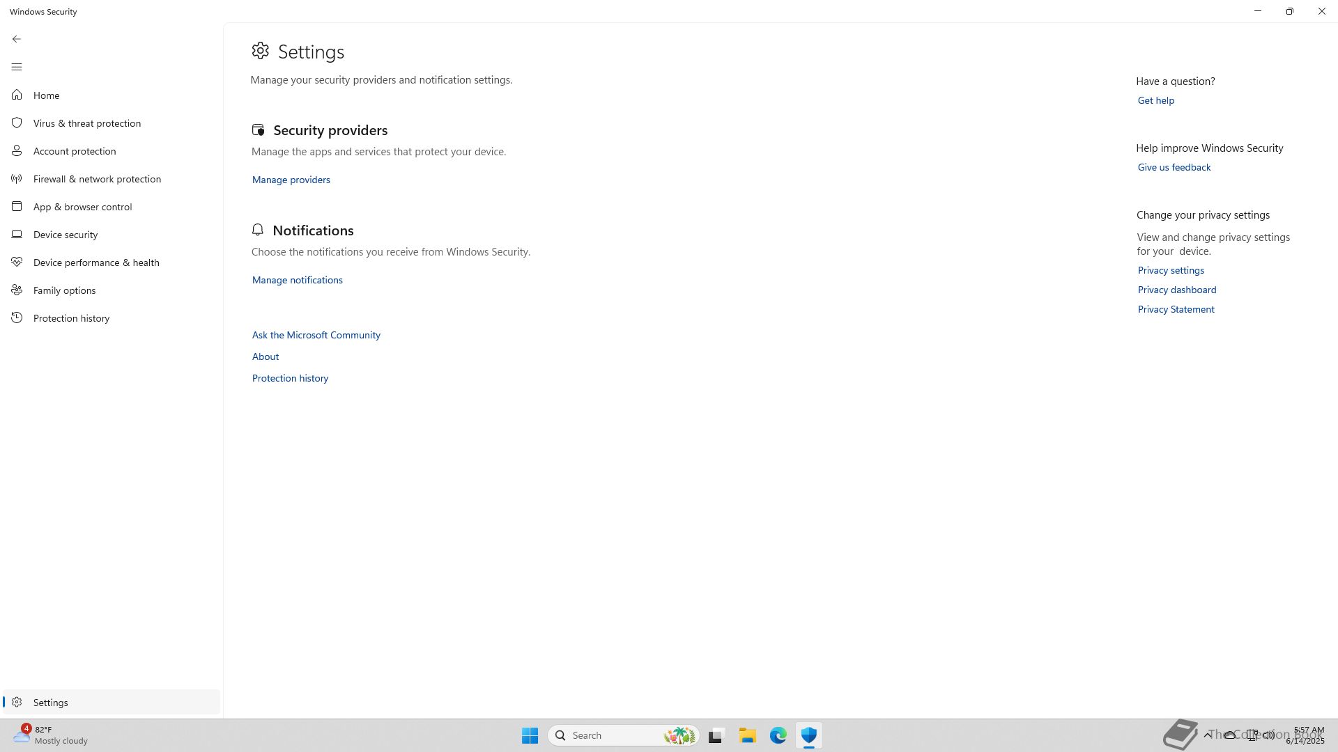Open Manage notifications link

click(x=297, y=280)
